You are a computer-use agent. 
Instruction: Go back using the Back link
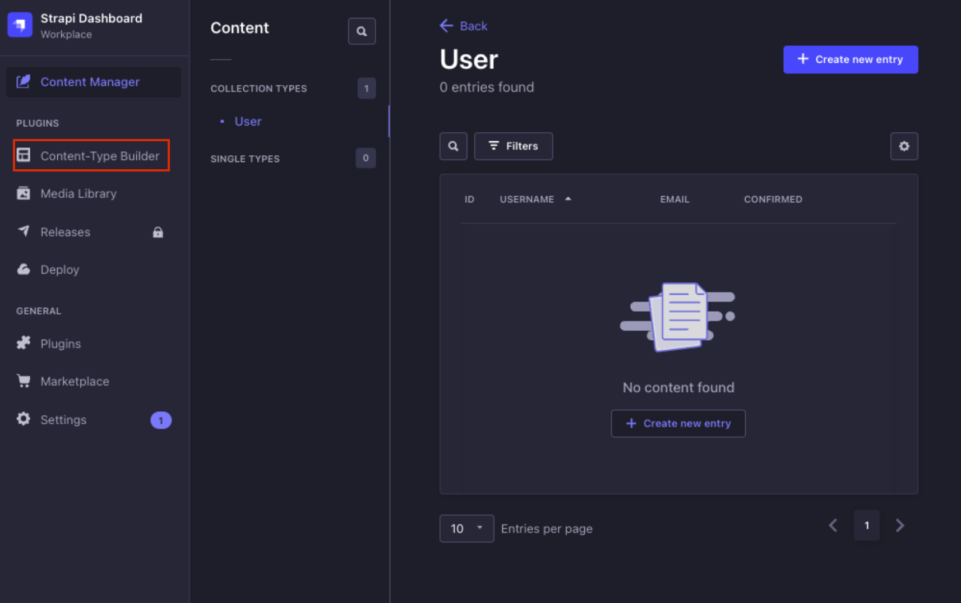[464, 26]
